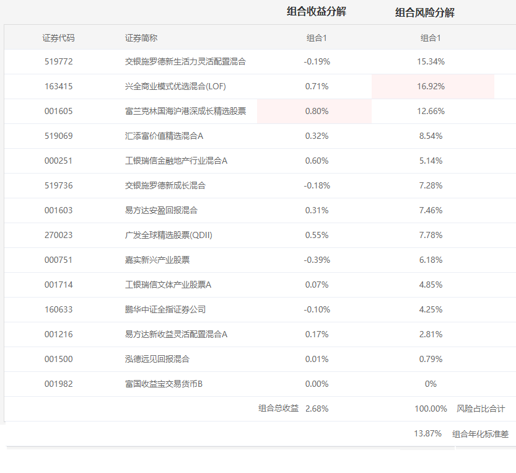516x473 pixels.
Task: Select fund 交银施罗德新成长混合
Action: 165,185
